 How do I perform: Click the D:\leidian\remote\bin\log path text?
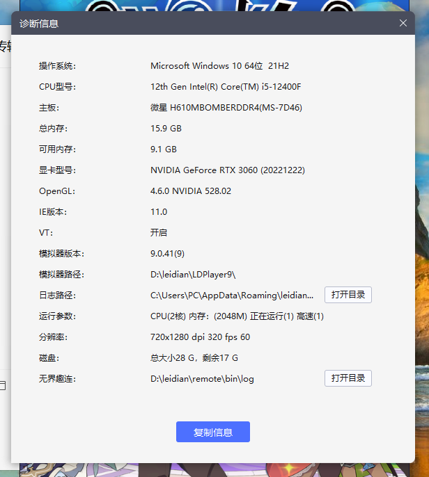tap(207, 379)
